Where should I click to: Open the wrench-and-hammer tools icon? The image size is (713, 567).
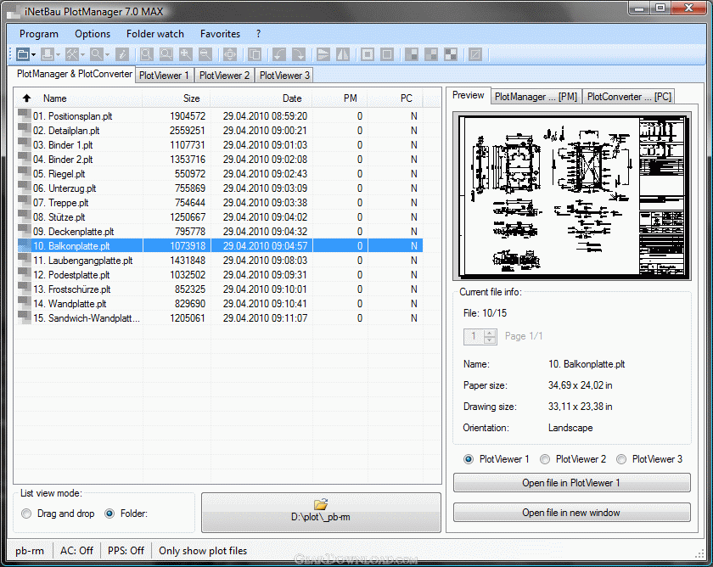click(x=72, y=54)
